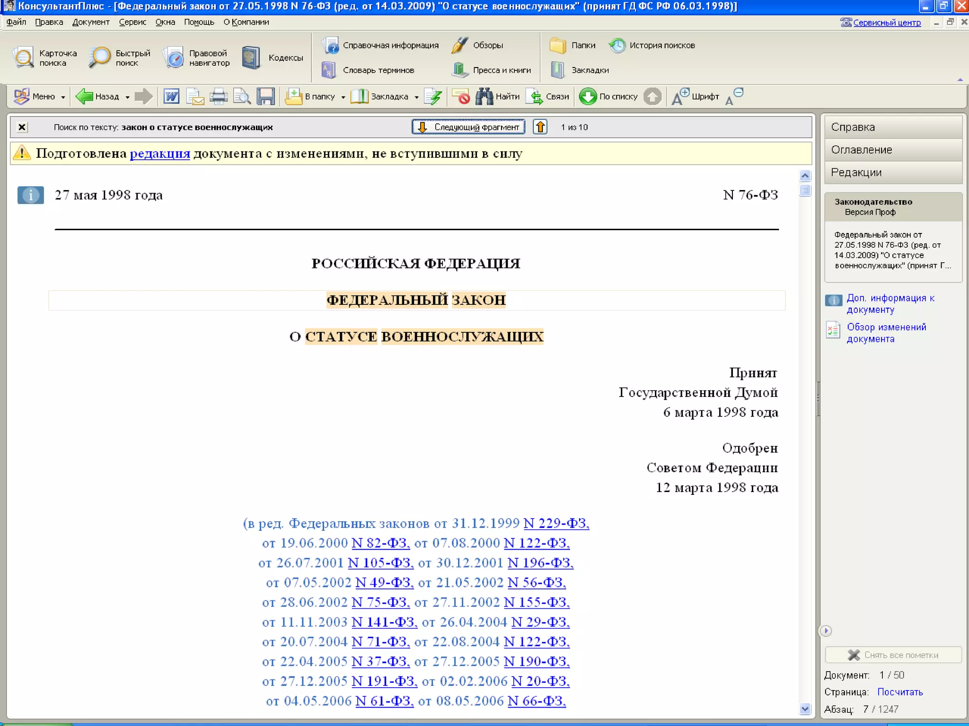Click the Export to Word icon

click(171, 96)
